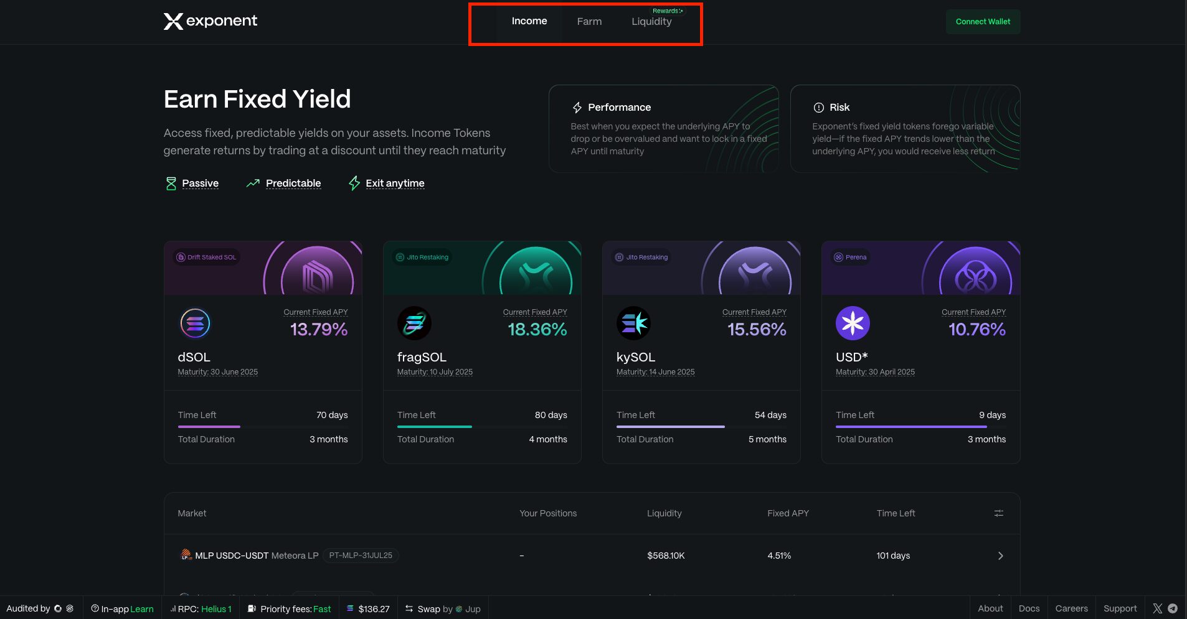1187x619 pixels.
Task: Click USD* Maturity: 30 April 2025
Action: pyautogui.click(x=875, y=372)
